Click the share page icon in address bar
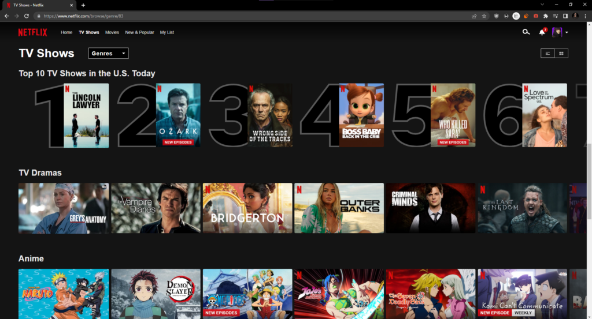 [474, 16]
